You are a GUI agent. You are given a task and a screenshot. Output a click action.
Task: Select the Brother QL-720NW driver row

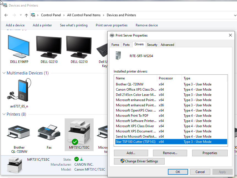click(x=171, y=84)
